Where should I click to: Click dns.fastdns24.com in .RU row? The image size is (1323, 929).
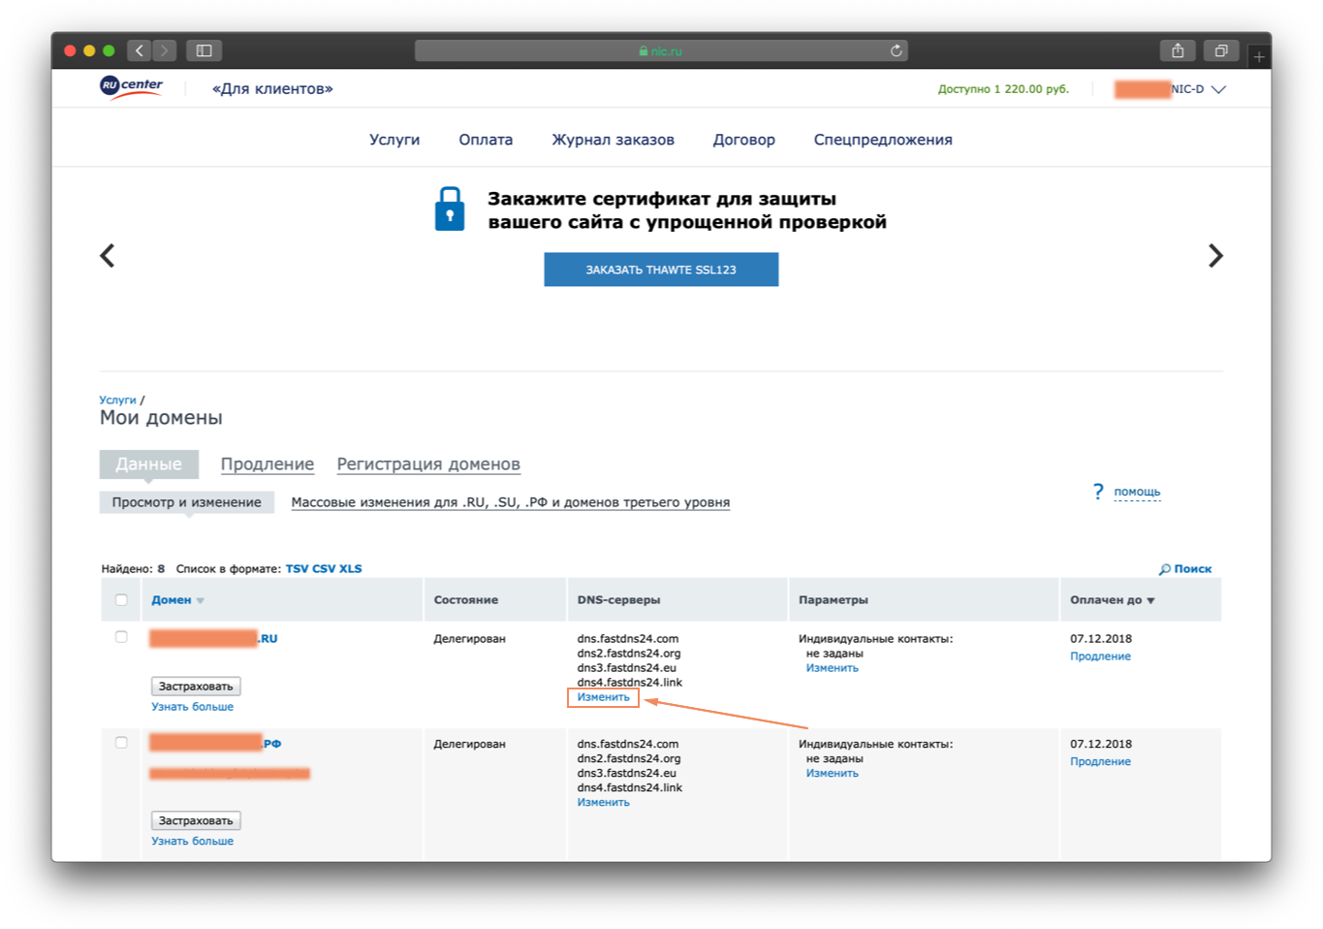coord(627,639)
